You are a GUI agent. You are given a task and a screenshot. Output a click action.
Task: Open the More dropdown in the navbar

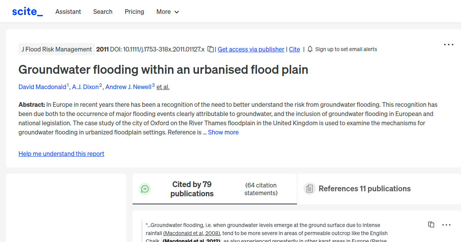click(167, 12)
